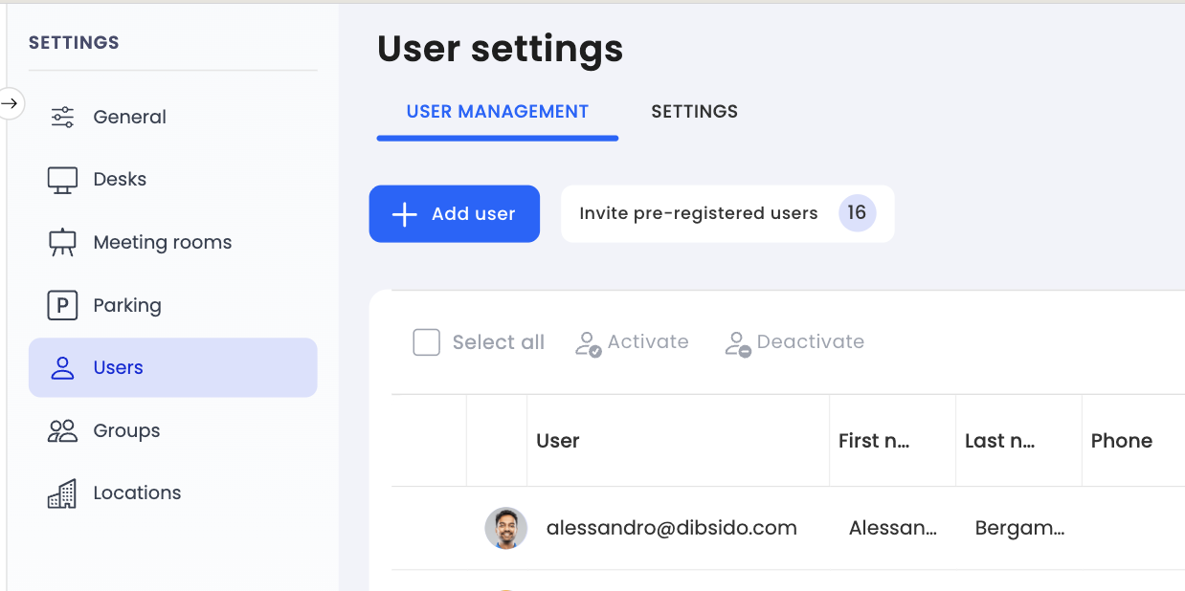This screenshot has width=1185, height=591.
Task: Expand the sidebar with the arrow button
Action: [x=11, y=103]
